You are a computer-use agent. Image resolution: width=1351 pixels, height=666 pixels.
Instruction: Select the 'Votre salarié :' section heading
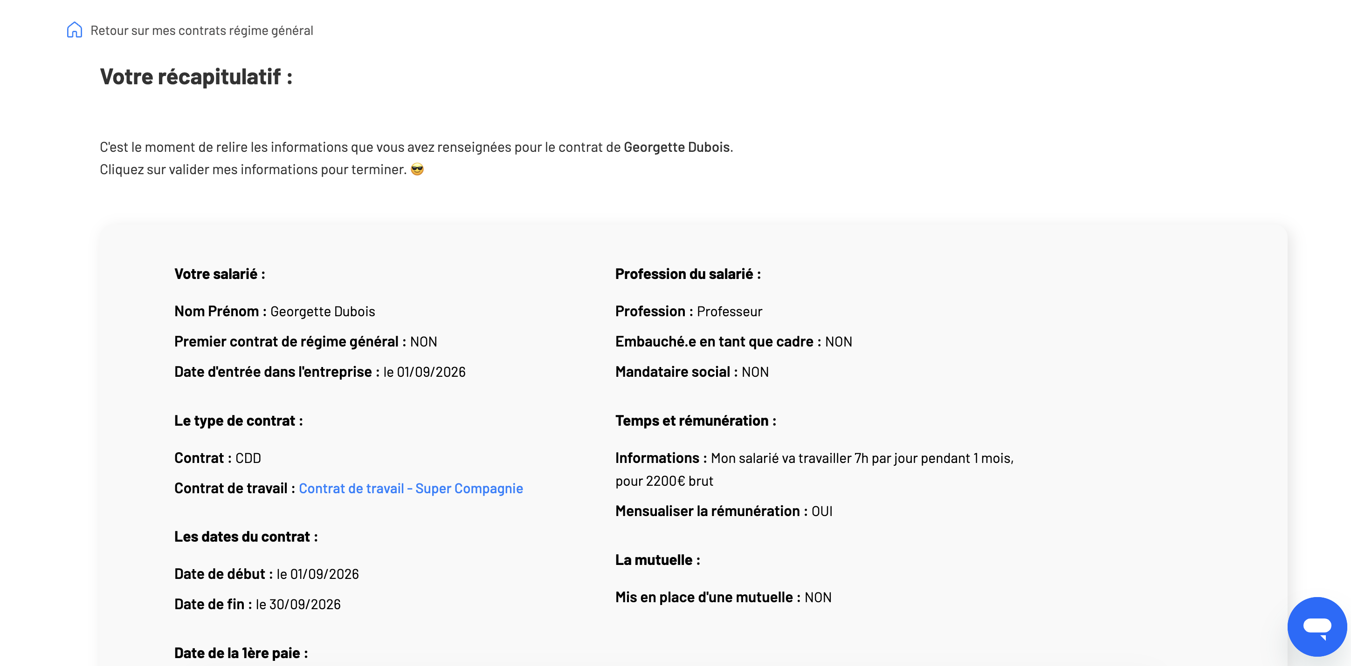[220, 274]
